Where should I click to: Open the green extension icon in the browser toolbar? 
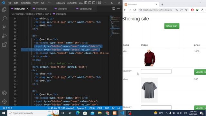point(197,10)
